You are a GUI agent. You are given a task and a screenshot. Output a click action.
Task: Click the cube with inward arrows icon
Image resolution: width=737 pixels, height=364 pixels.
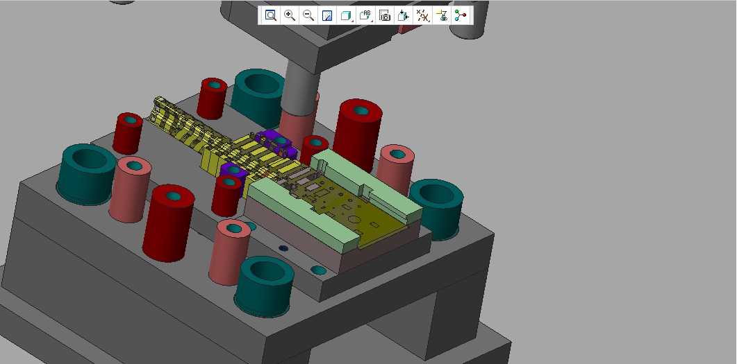click(404, 15)
